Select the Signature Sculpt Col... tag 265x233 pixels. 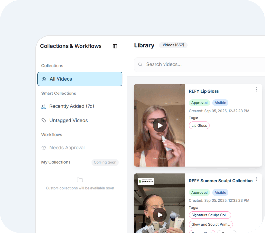(210, 215)
